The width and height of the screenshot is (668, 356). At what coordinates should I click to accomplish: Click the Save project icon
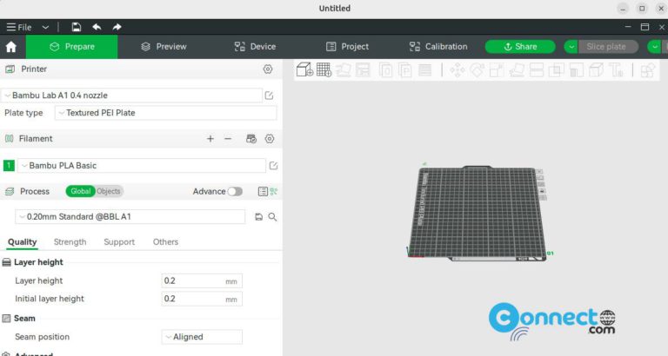(77, 27)
